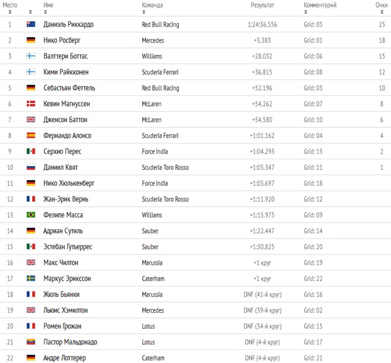Click Swedish flag beside Маркус Эрикссон
This screenshot has width=391, height=363.
31,278
